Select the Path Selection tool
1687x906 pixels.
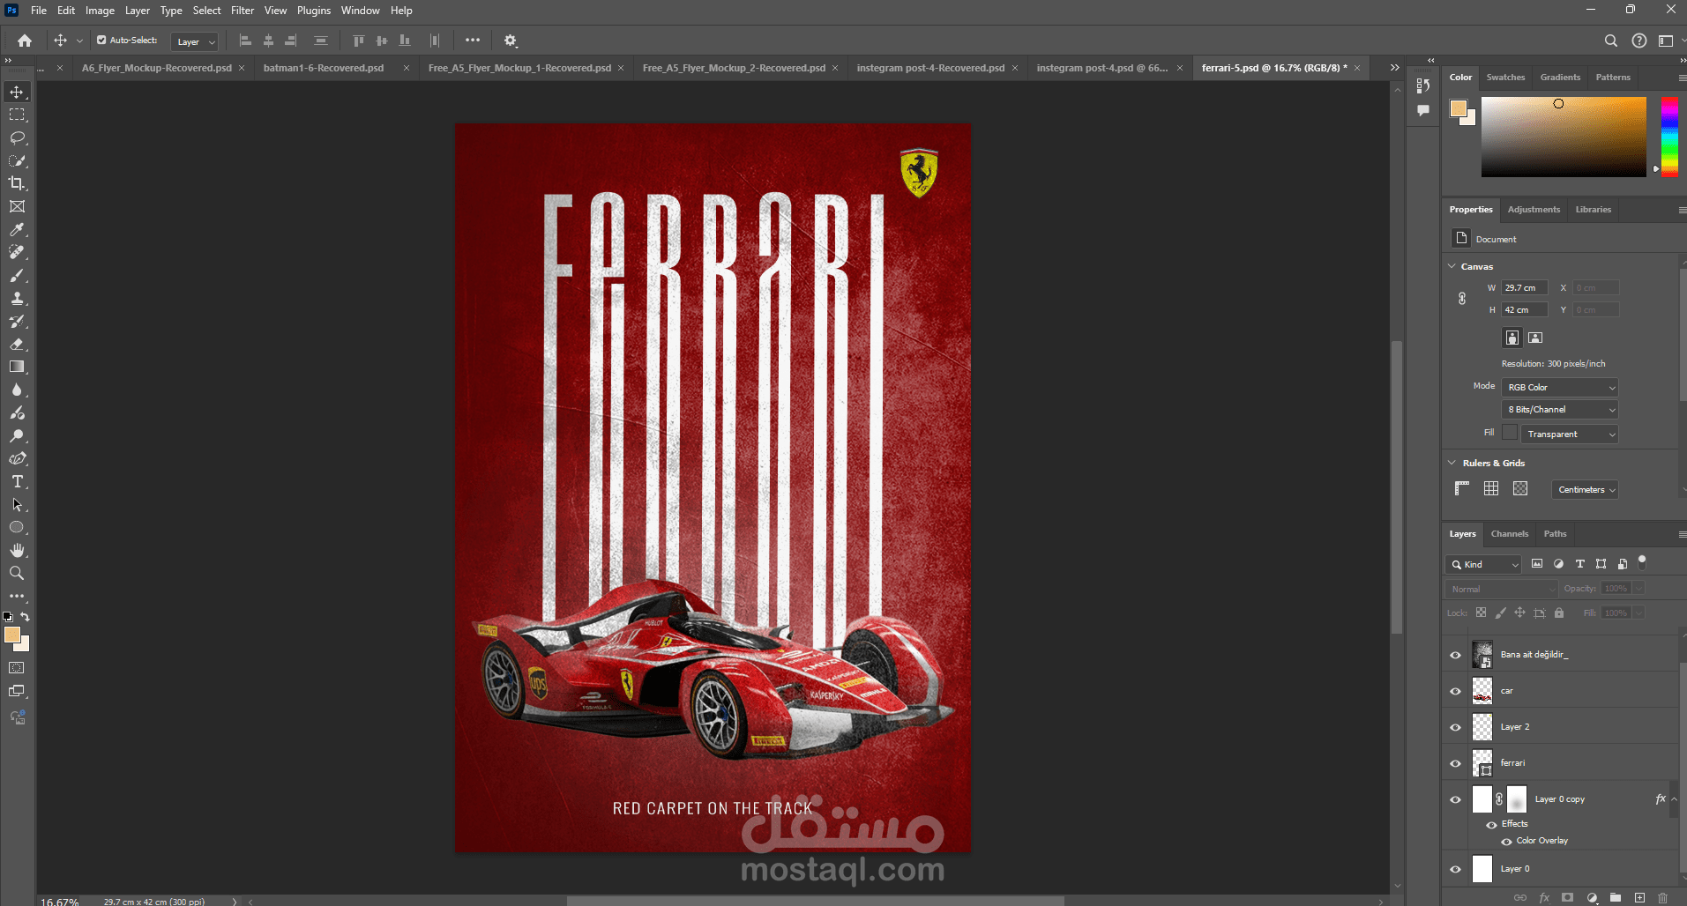point(17,504)
